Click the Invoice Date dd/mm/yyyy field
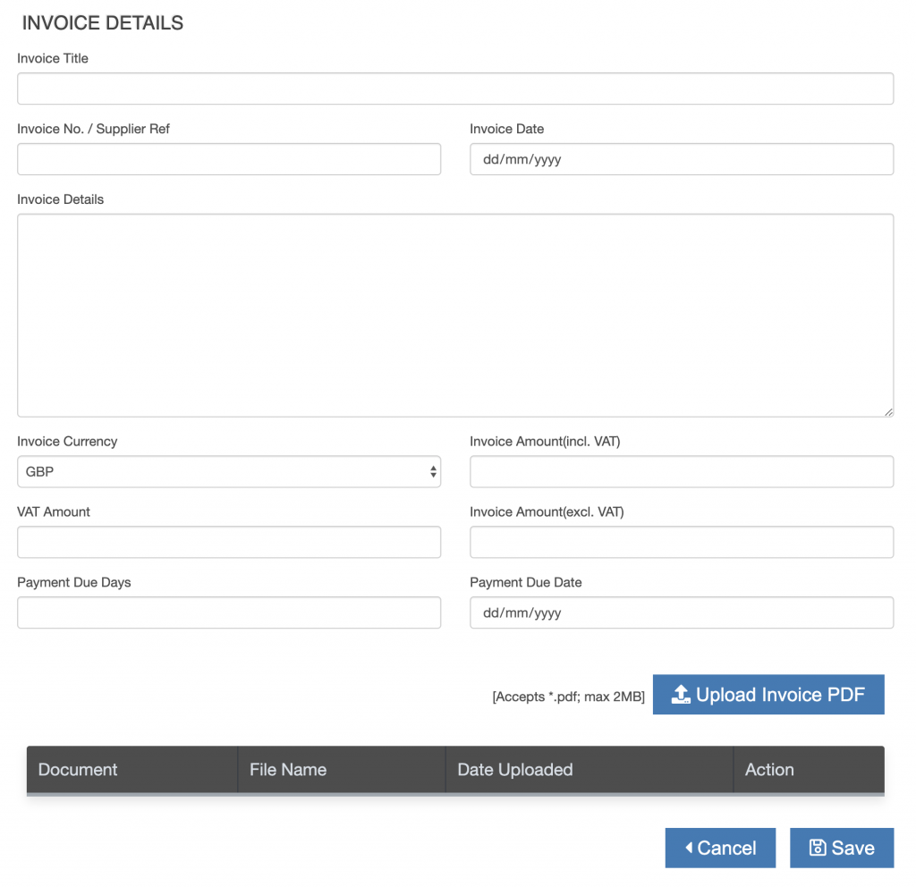The height and width of the screenshot is (887, 916). pos(682,159)
